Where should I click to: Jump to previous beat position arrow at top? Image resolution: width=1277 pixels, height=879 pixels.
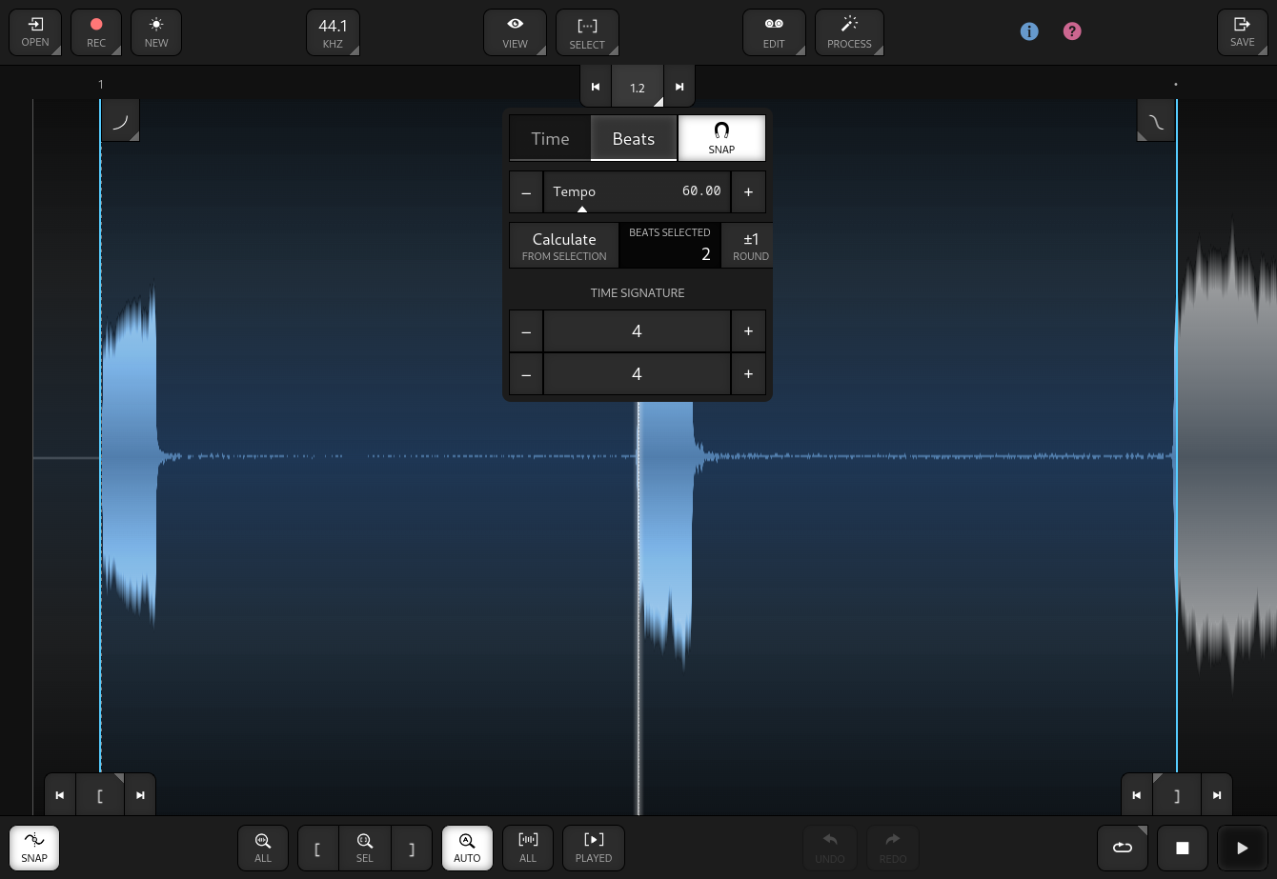[596, 87]
